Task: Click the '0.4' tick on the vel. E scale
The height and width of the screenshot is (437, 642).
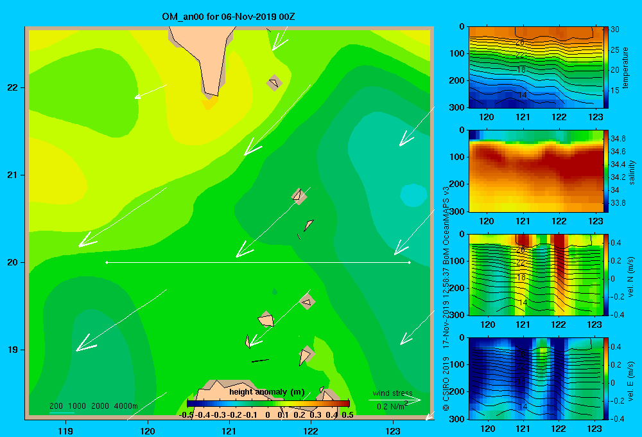Action: (616, 347)
